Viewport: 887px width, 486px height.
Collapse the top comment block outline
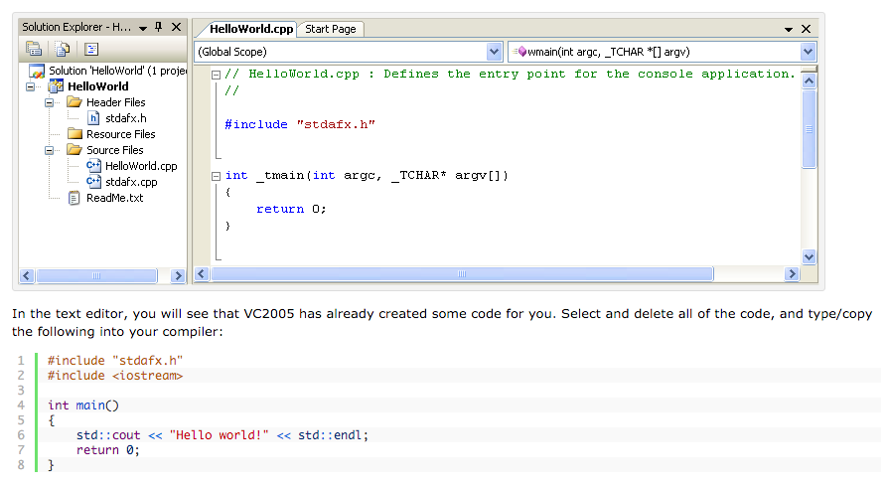click(x=216, y=75)
